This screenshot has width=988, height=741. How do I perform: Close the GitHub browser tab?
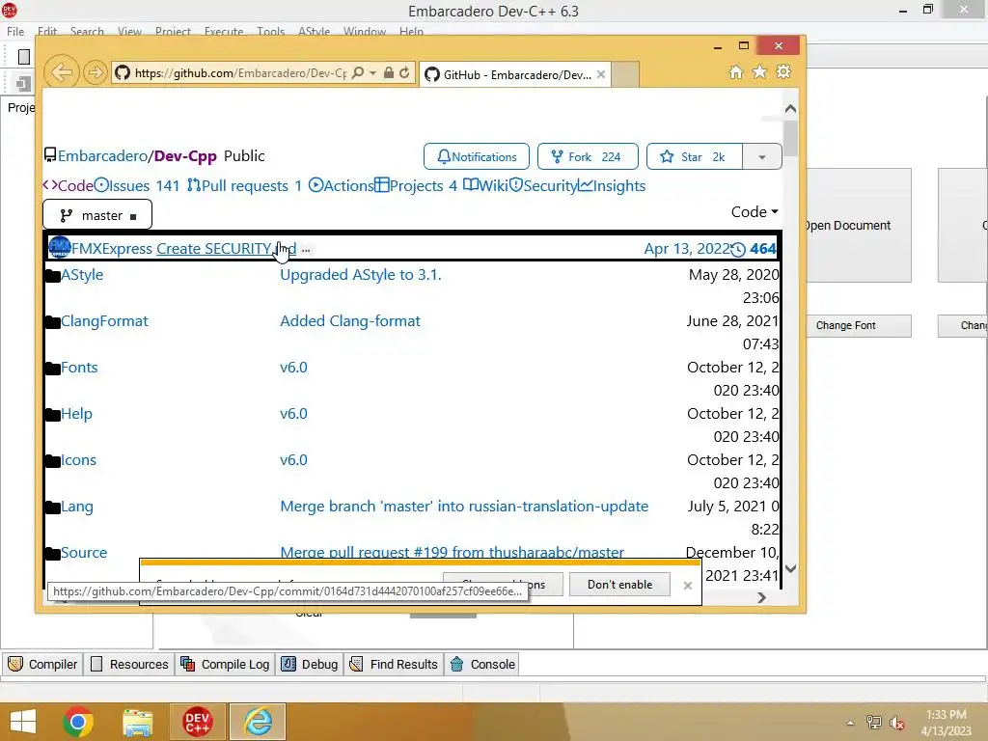pos(601,74)
